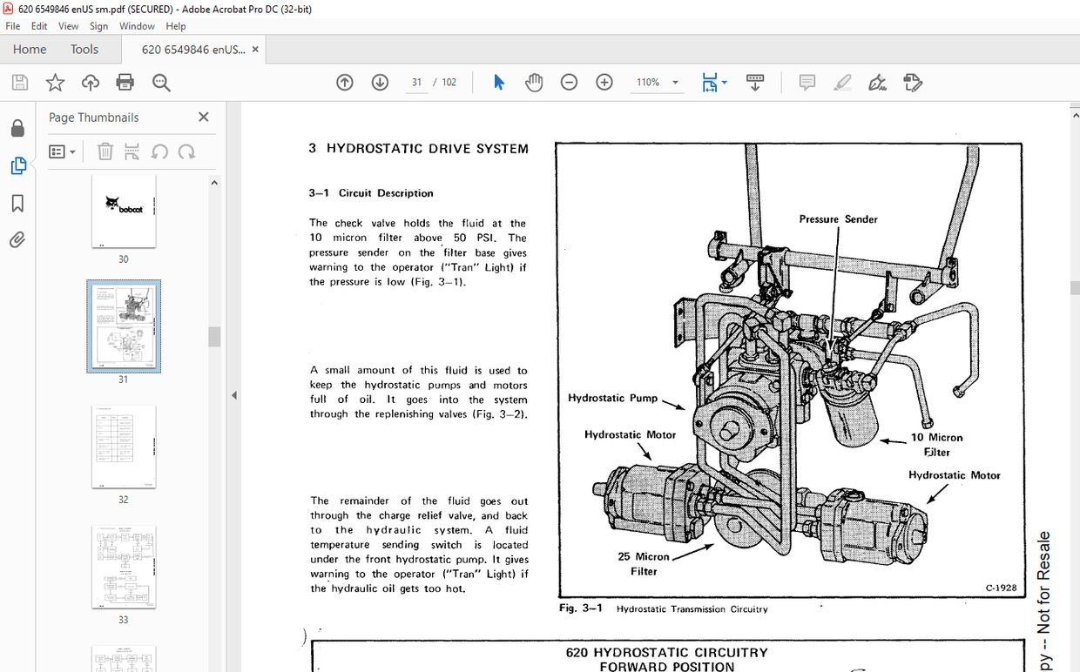
Task: Toggle Read Mode display
Action: pyautogui.click(x=754, y=82)
